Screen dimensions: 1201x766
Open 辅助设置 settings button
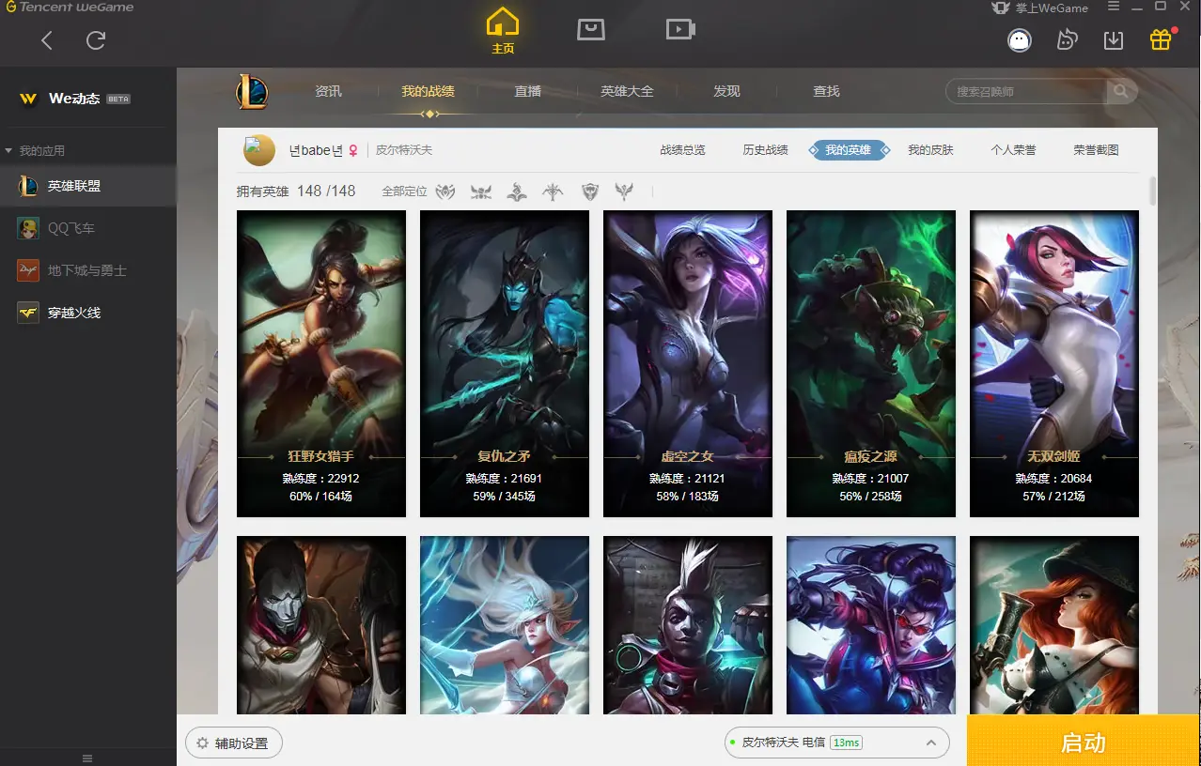click(233, 743)
